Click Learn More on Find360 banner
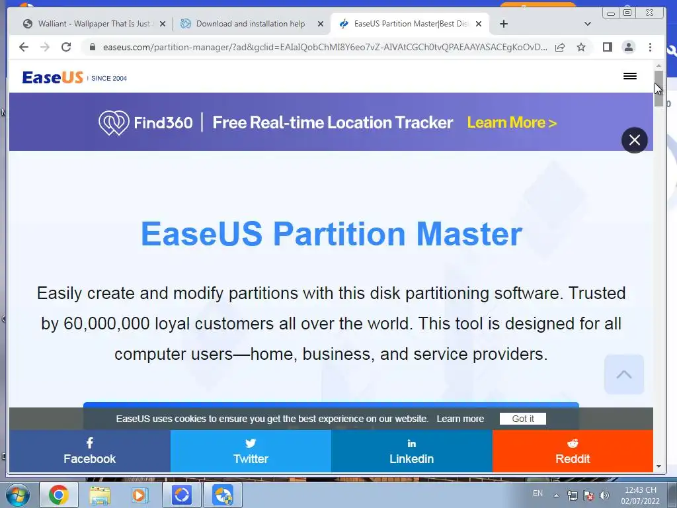 click(x=512, y=122)
